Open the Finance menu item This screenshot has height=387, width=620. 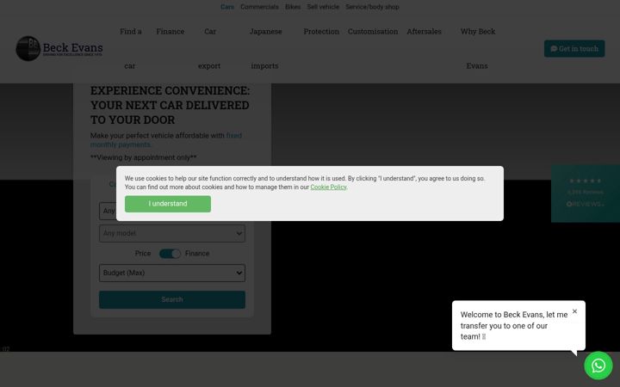[x=170, y=31]
